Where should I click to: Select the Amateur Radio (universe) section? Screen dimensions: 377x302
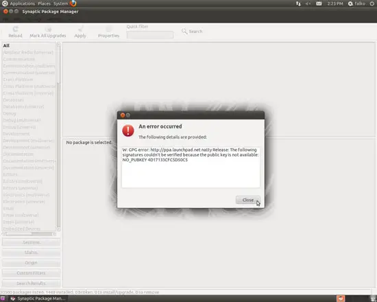(28, 52)
